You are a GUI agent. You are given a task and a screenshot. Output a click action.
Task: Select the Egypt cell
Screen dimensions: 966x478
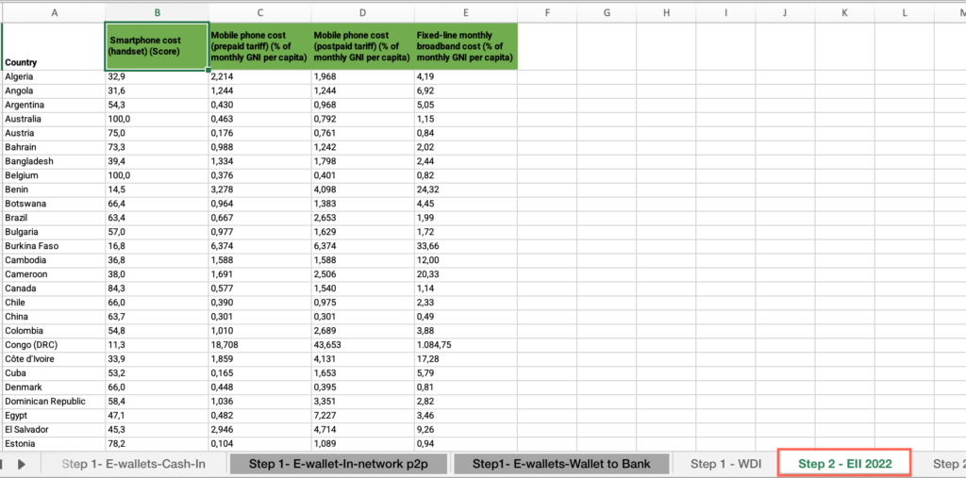[x=54, y=416]
